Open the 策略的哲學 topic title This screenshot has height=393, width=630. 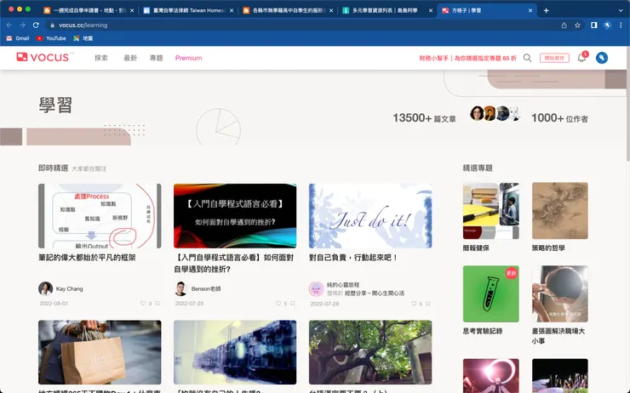[548, 248]
